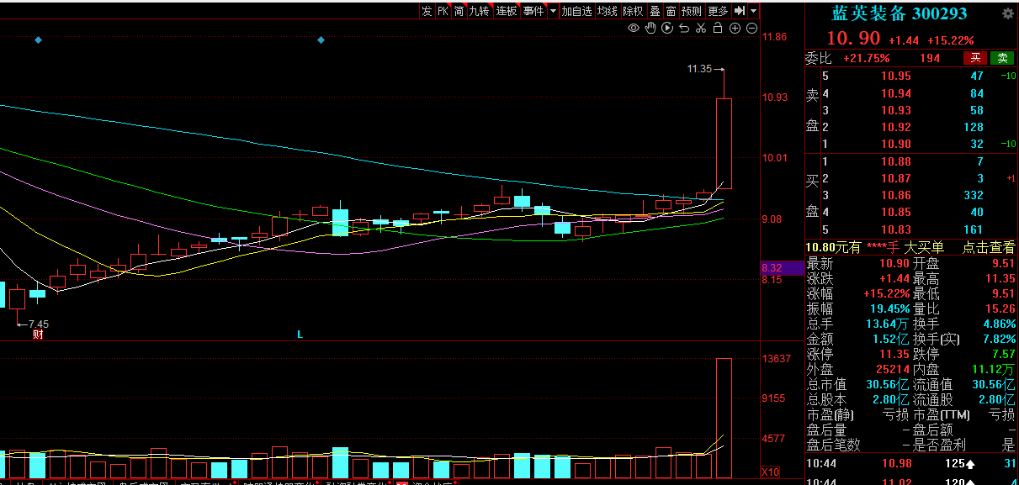The width and height of the screenshot is (1019, 485).
Task: Select the scissors cut tool
Action: pos(700,29)
